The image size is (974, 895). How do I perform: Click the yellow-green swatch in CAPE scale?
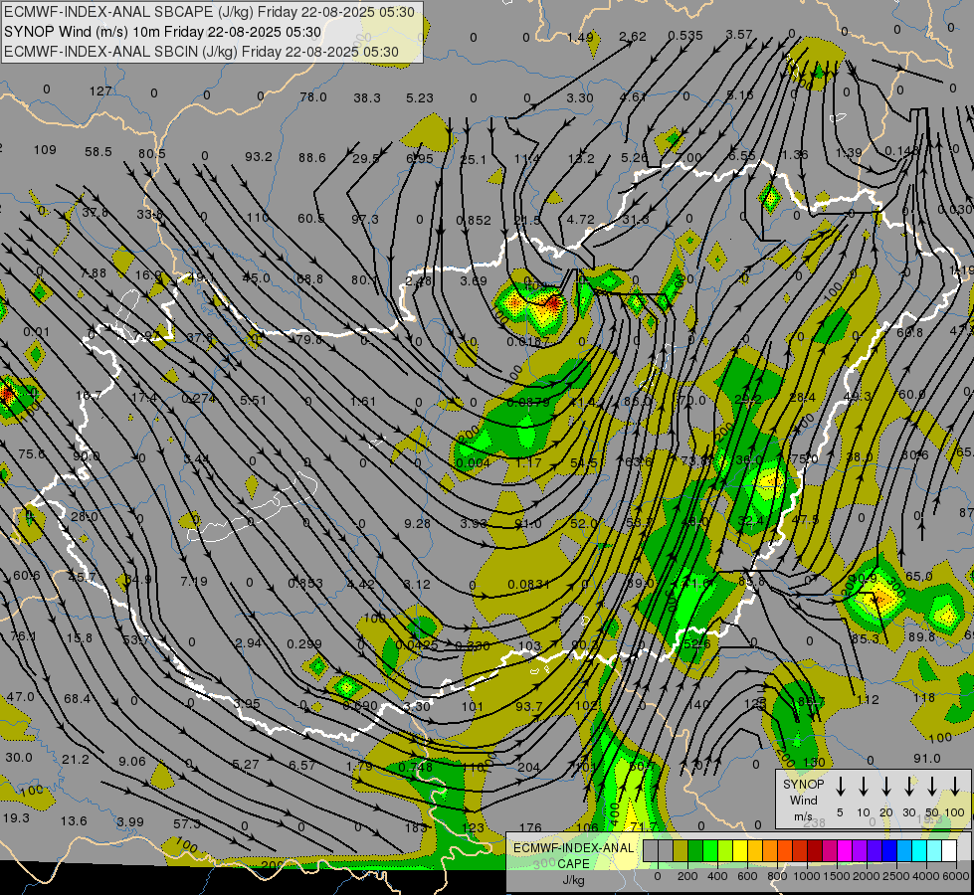(x=725, y=850)
